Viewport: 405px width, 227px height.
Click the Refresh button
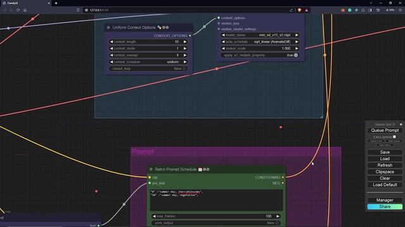[385, 165]
